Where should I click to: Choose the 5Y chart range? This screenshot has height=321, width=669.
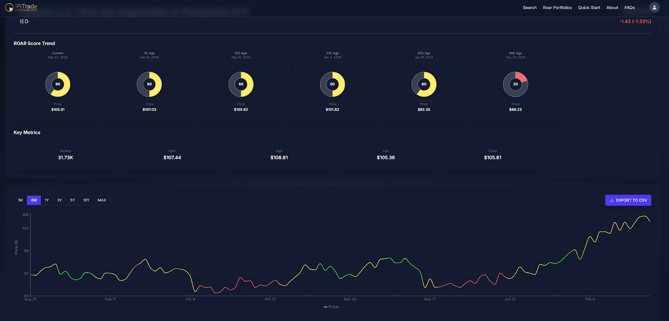[x=72, y=200]
